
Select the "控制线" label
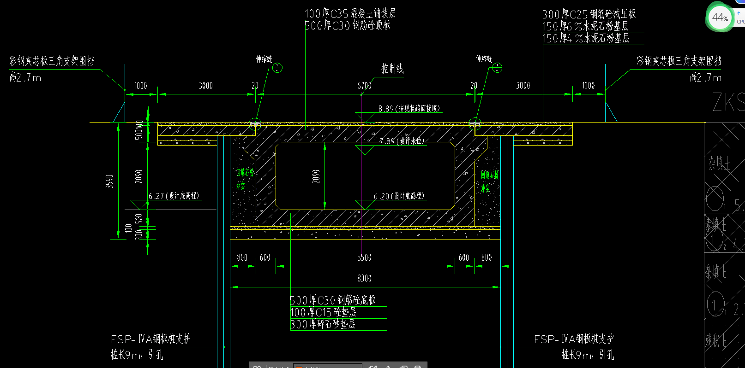(x=392, y=69)
